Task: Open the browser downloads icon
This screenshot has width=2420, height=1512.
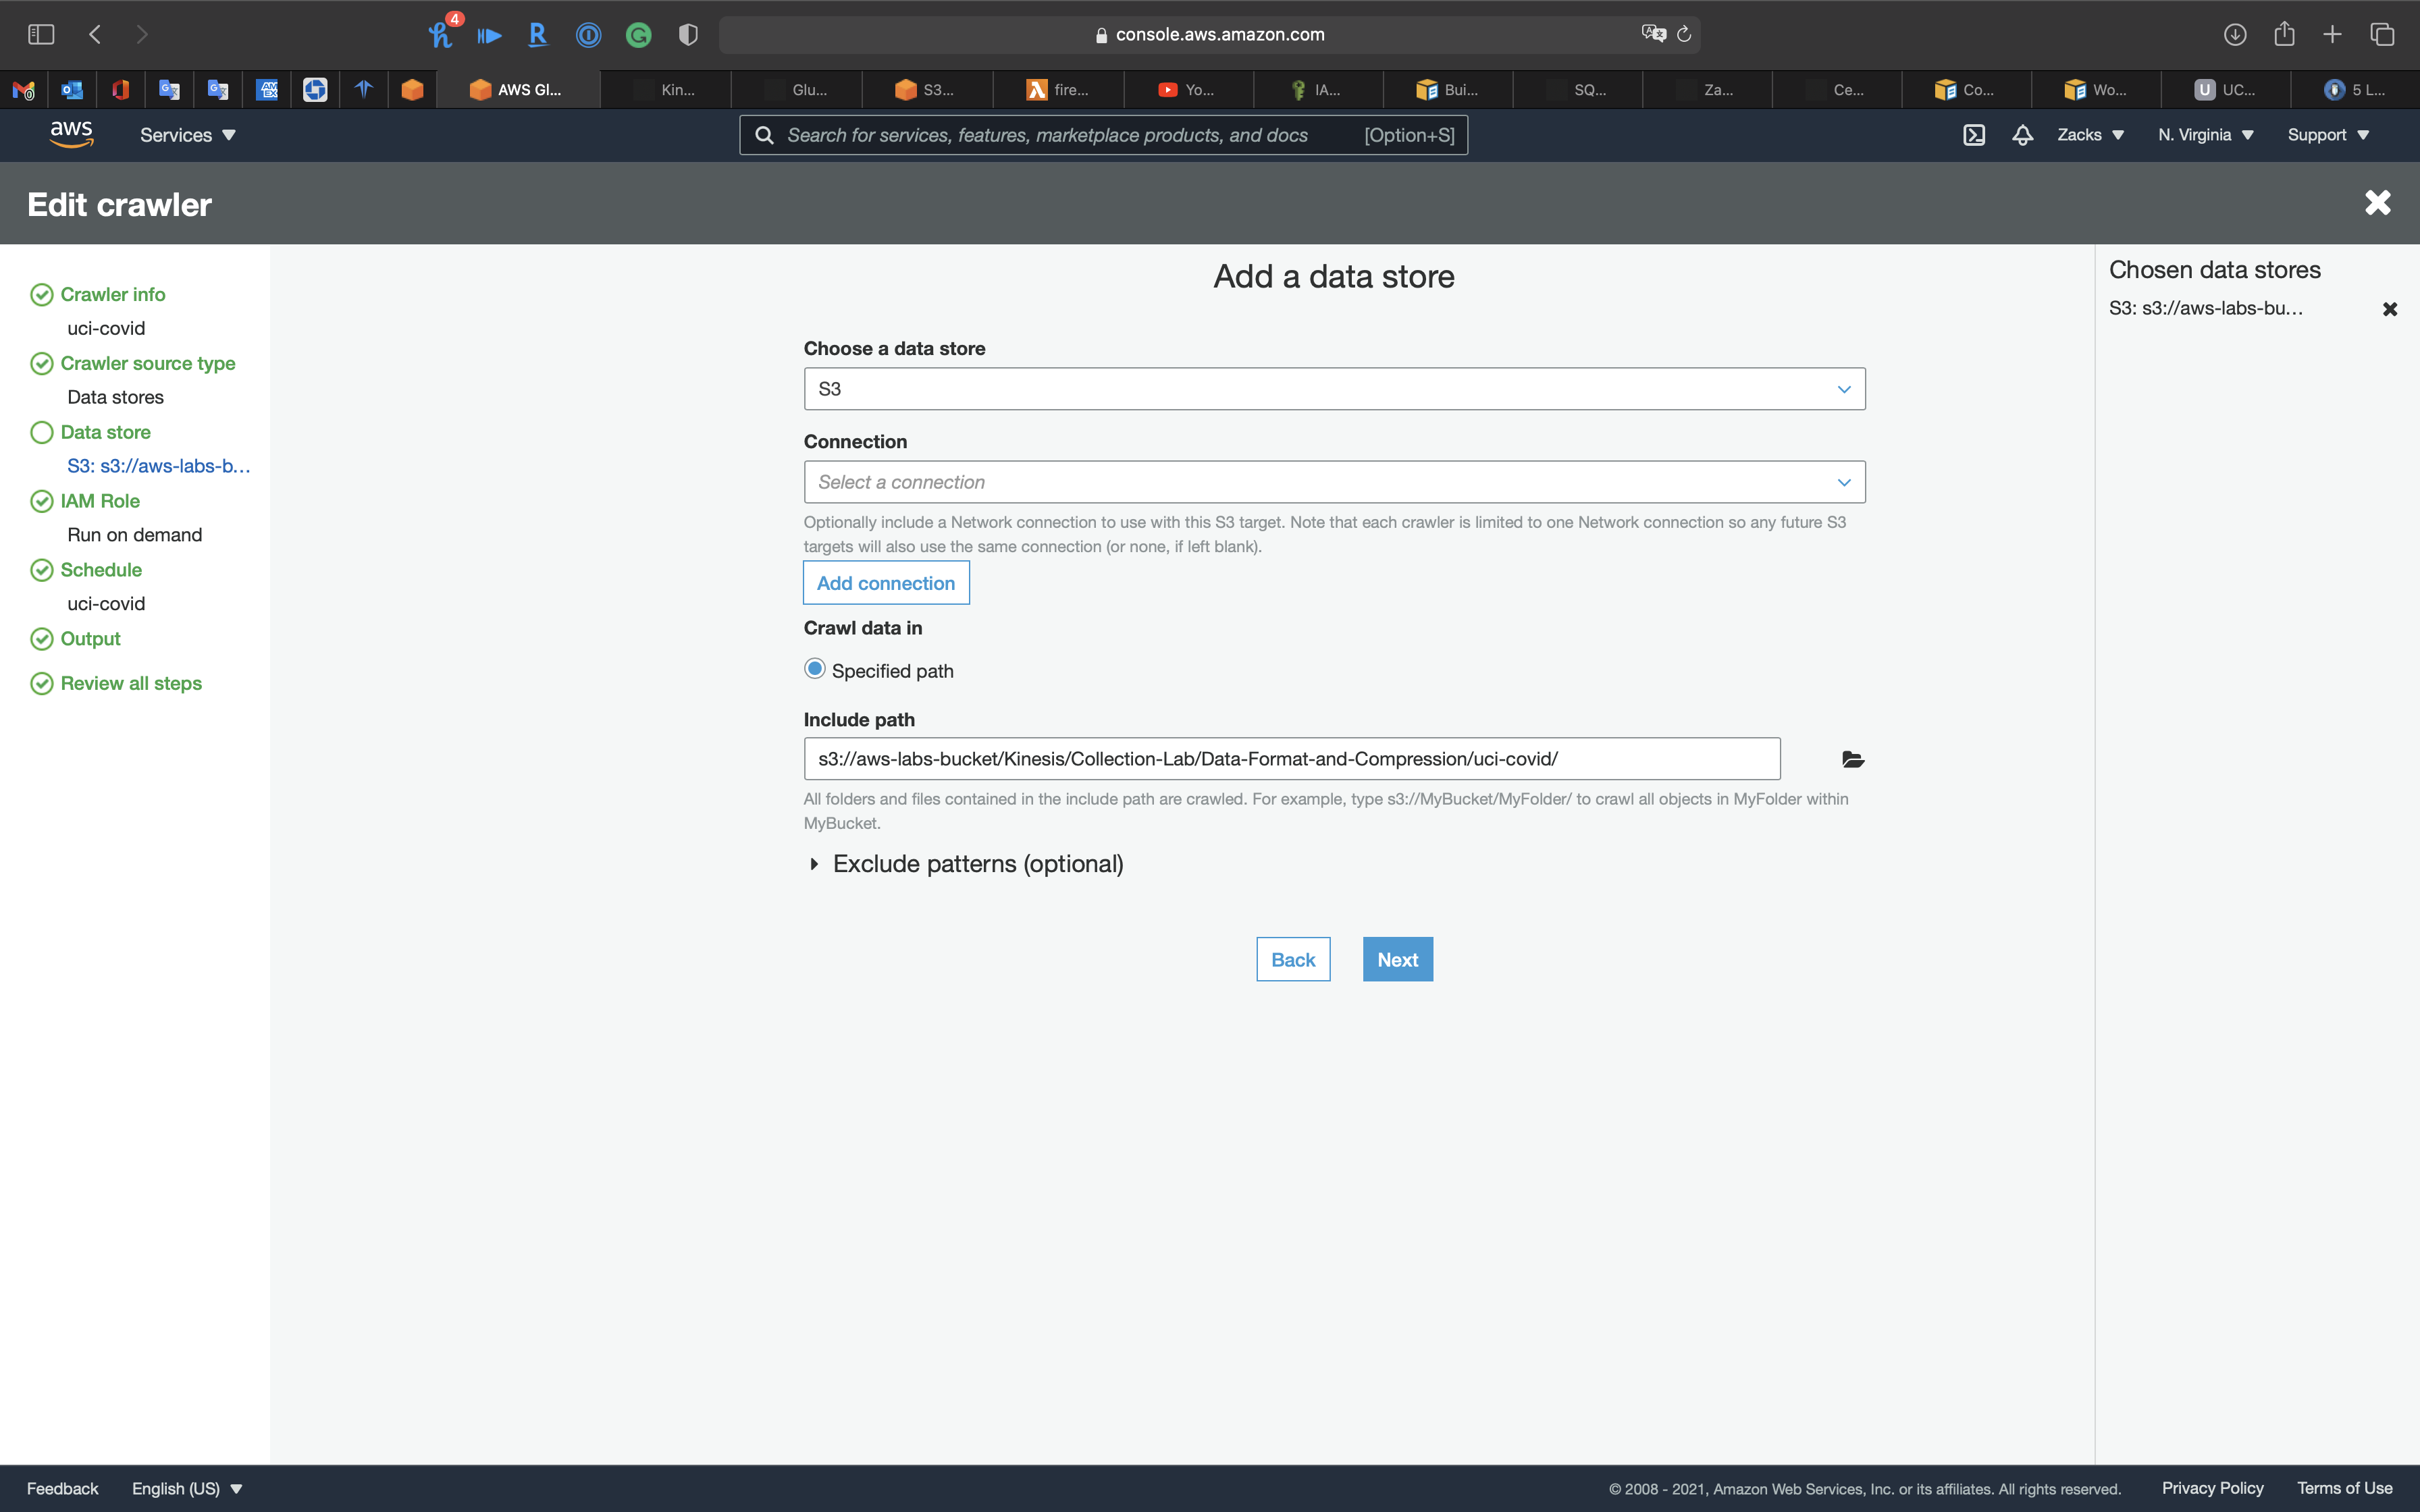Action: 2235,34
